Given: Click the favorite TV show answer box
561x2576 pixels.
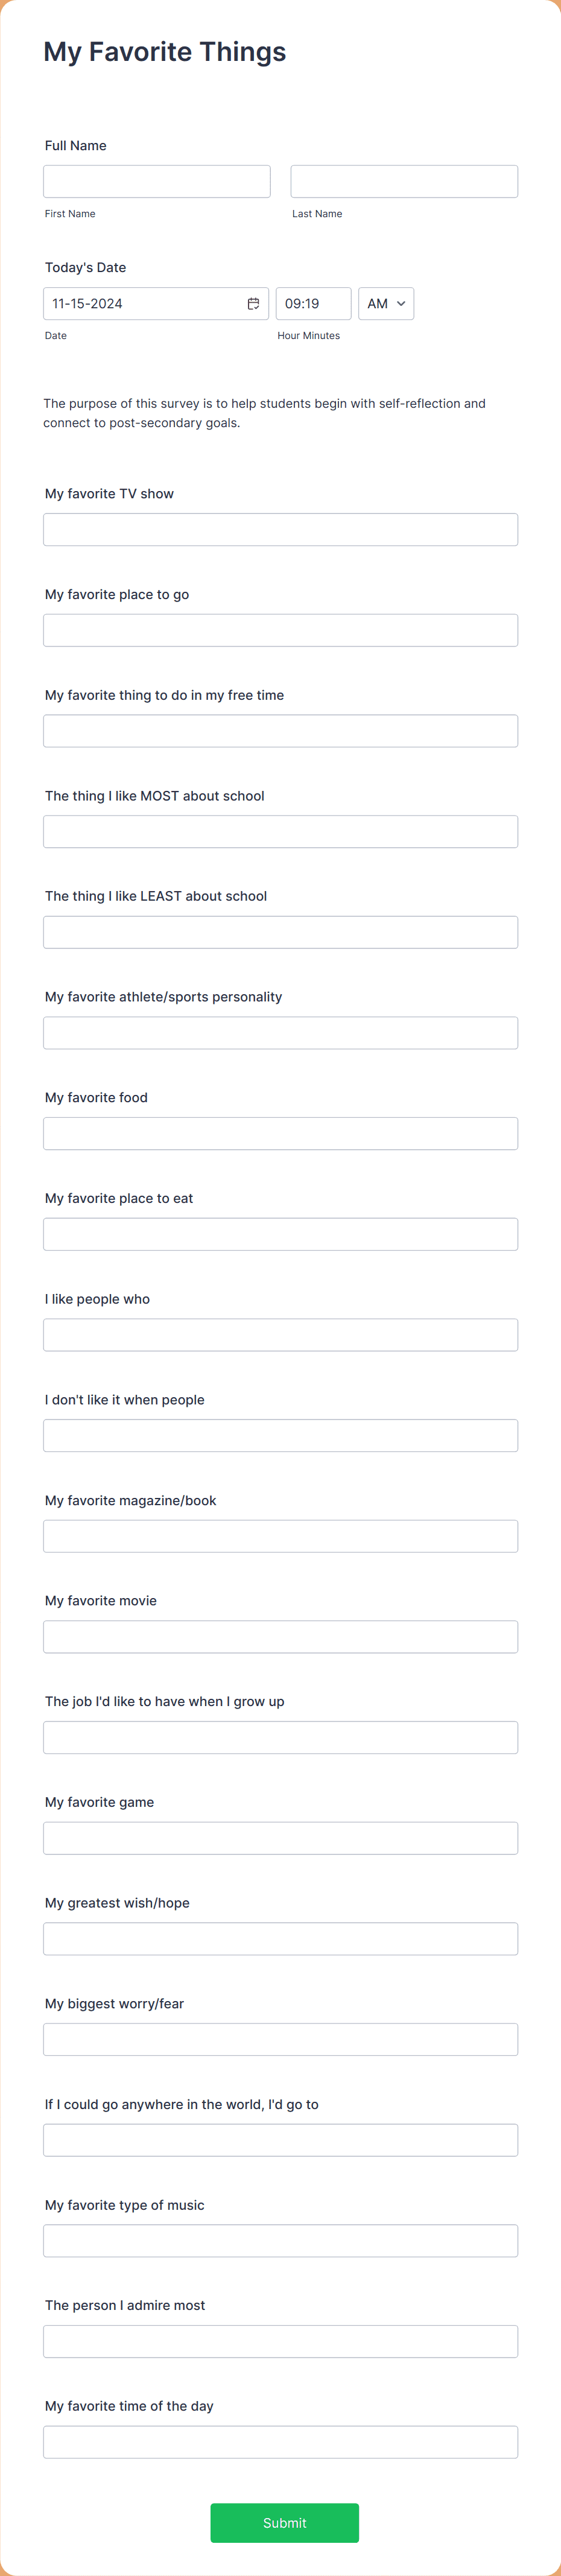Looking at the screenshot, I should pos(280,529).
